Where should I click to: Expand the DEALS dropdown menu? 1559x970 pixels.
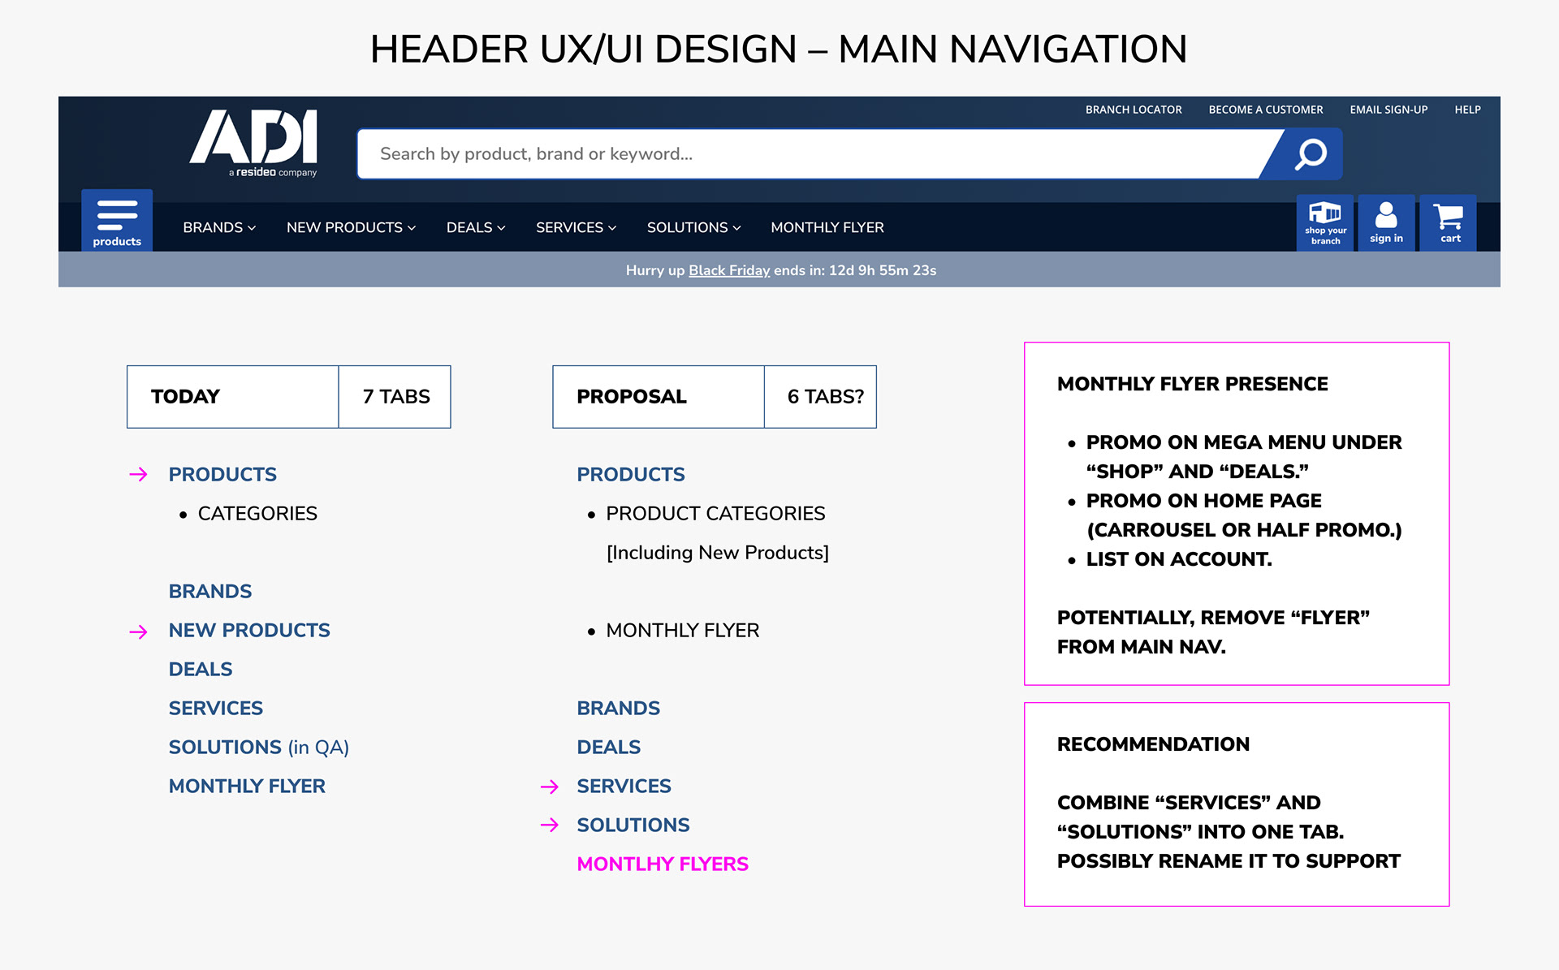pyautogui.click(x=475, y=227)
